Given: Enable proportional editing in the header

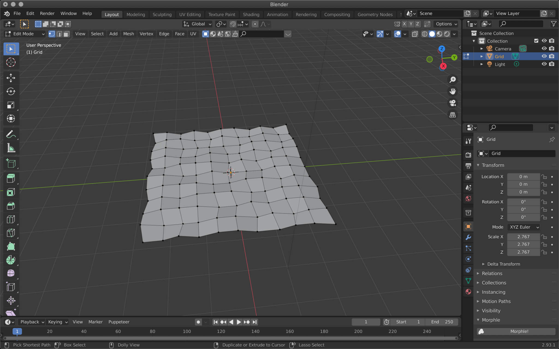Looking at the screenshot, I should point(255,24).
